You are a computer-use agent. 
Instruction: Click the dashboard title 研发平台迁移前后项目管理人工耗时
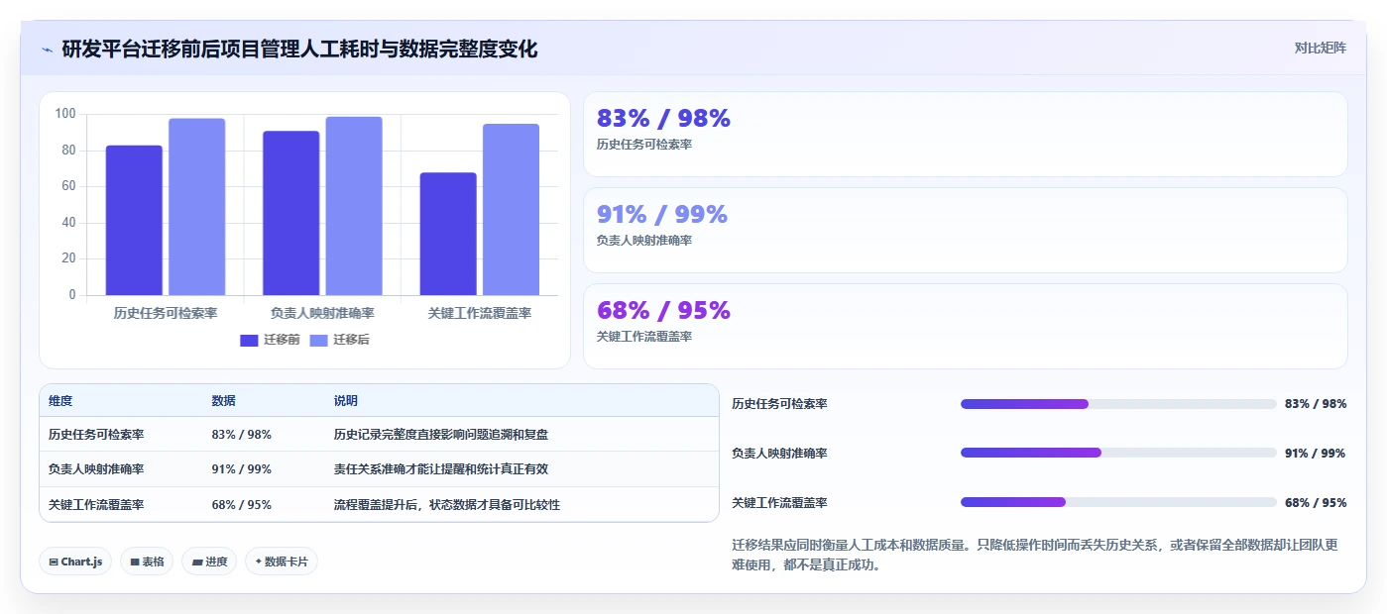(299, 49)
